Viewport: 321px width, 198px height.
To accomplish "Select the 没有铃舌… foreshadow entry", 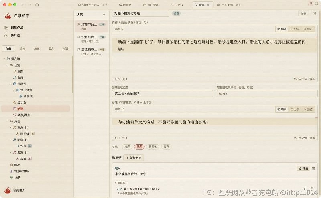I will point(91,39).
